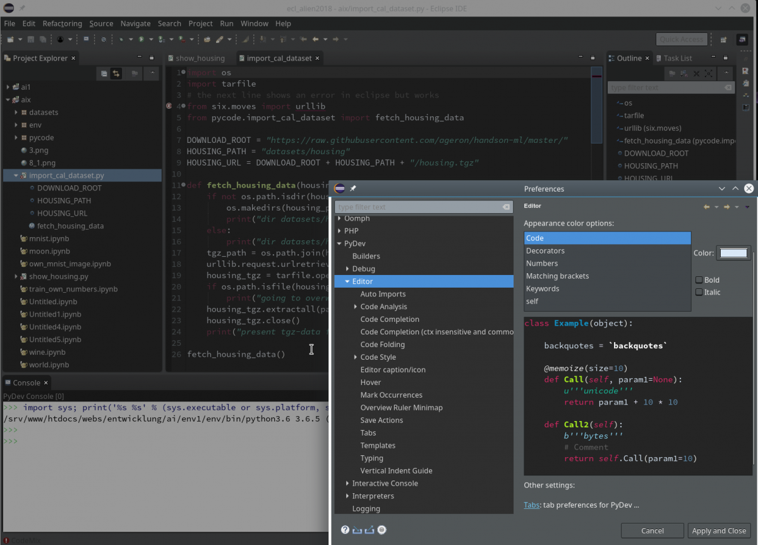
Task: Expand the Interactive Console tree node
Action: 346,483
